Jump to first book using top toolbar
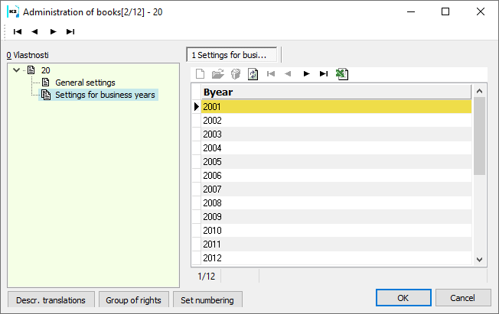 [x=18, y=31]
